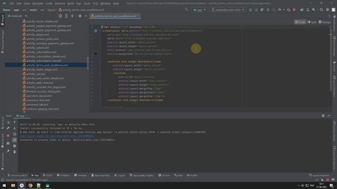Viewport: 337px width, 189px height.
Task: Open Chrome from the taskbar
Action: pos(31,185)
